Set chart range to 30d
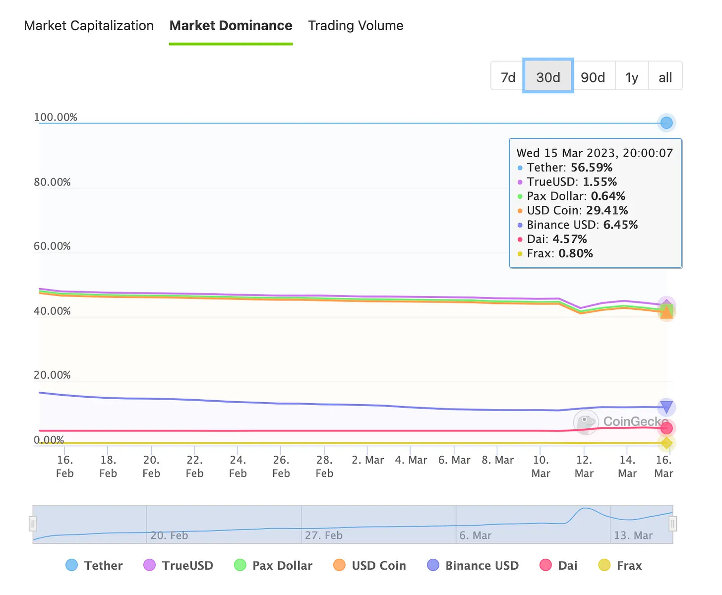The height and width of the screenshot is (595, 722). pyautogui.click(x=548, y=77)
